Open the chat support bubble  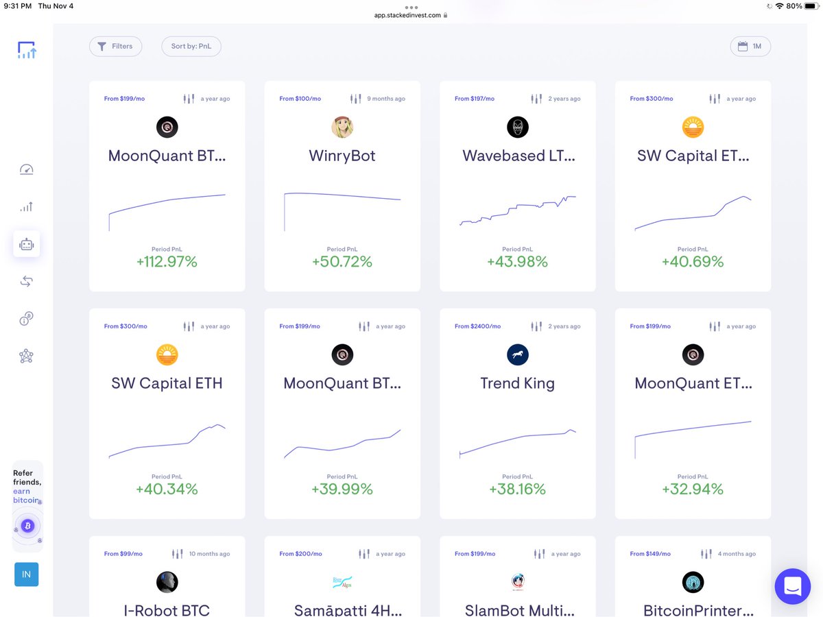(x=793, y=586)
